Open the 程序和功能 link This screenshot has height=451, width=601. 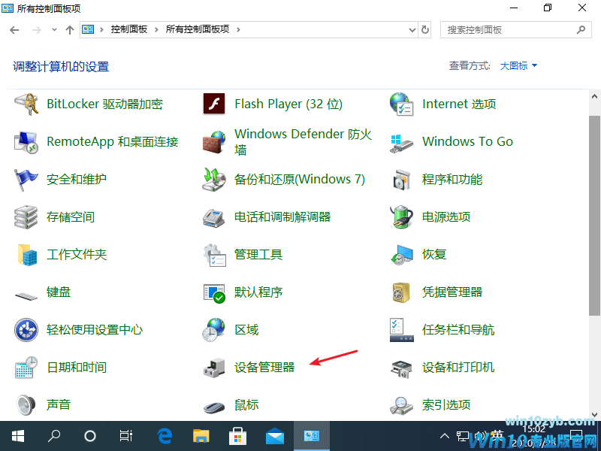[x=452, y=180]
